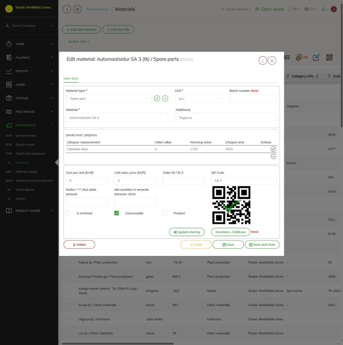Click the Save and close button
This screenshot has height=345, width=343.
[x=262, y=245]
